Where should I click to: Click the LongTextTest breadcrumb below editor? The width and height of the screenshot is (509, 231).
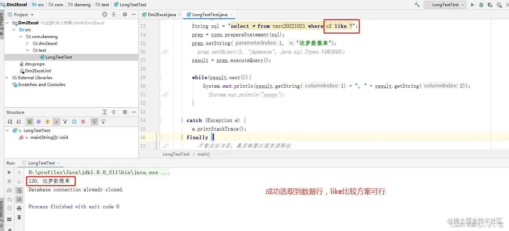pyautogui.click(x=176, y=154)
